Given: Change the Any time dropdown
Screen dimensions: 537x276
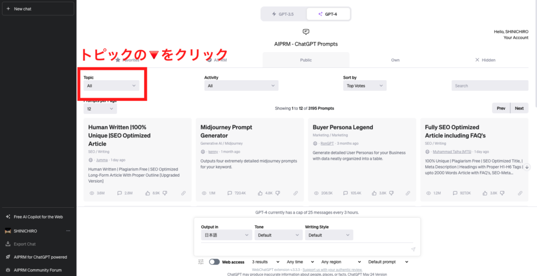Looking at the screenshot, I should click(x=300, y=262).
